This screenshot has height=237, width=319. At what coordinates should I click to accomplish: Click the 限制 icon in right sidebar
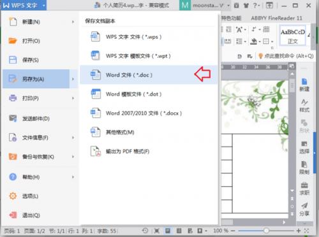304,168
